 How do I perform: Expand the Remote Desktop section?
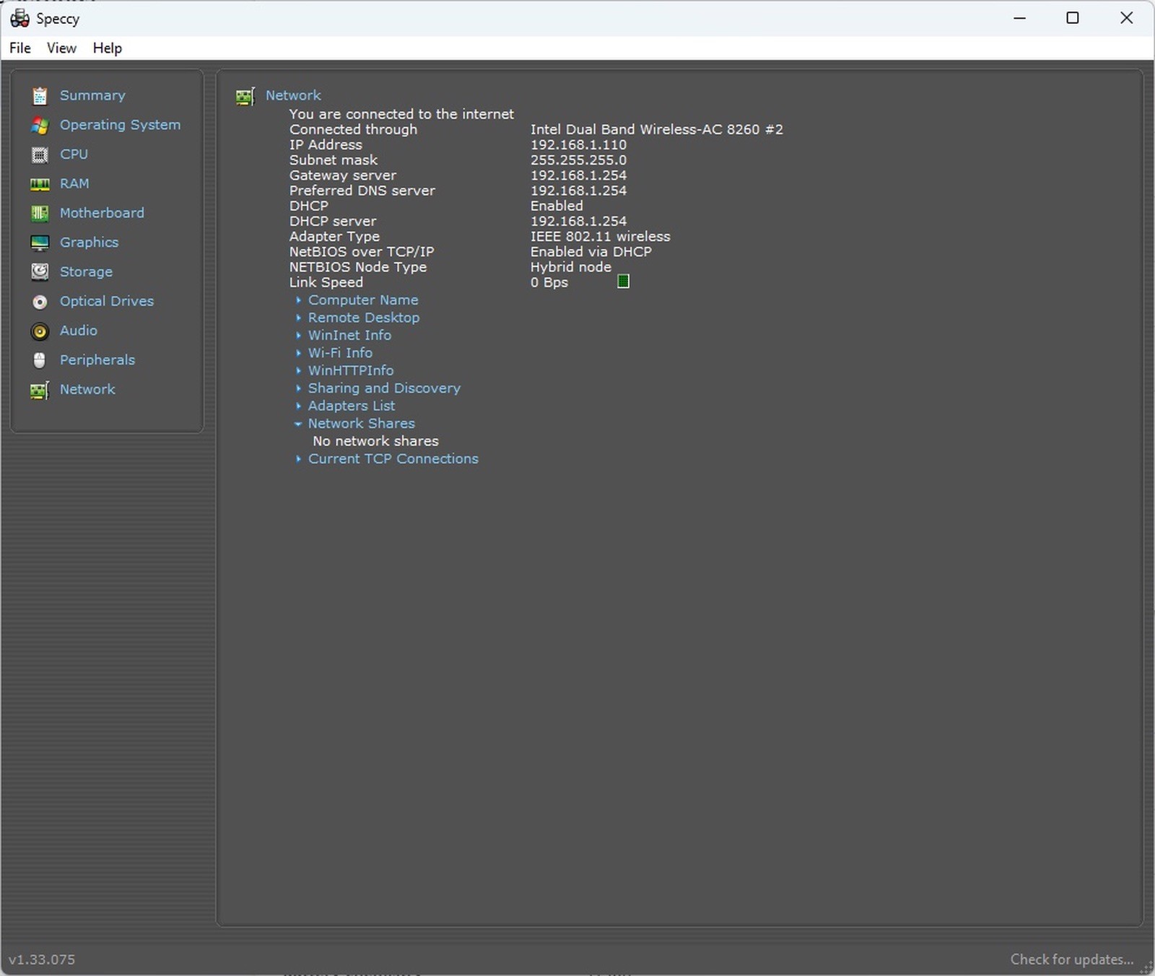coord(298,318)
